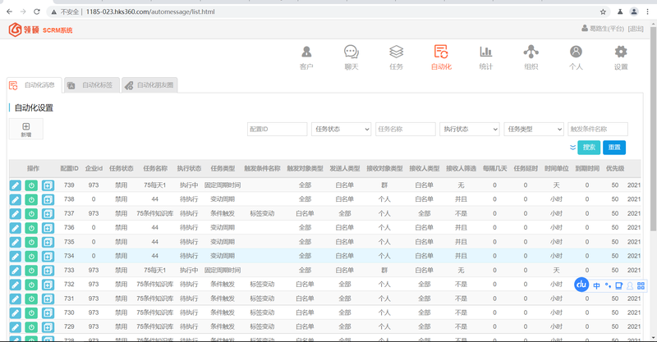This screenshot has height=342, width=657.
Task: Click into the 任务名称 input field
Action: [x=405, y=129]
